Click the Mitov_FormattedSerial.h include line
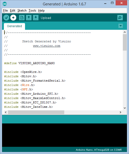This screenshot has height=154, width=129. coord(35,81)
